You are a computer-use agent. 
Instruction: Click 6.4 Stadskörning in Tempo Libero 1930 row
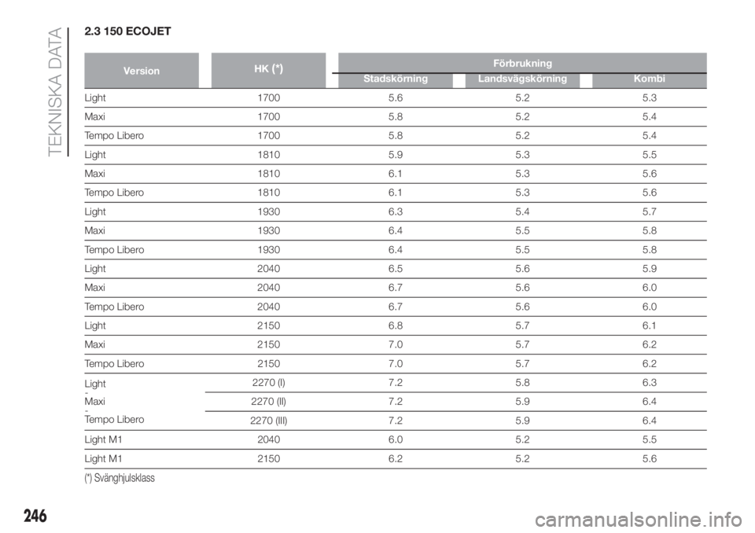(x=396, y=249)
